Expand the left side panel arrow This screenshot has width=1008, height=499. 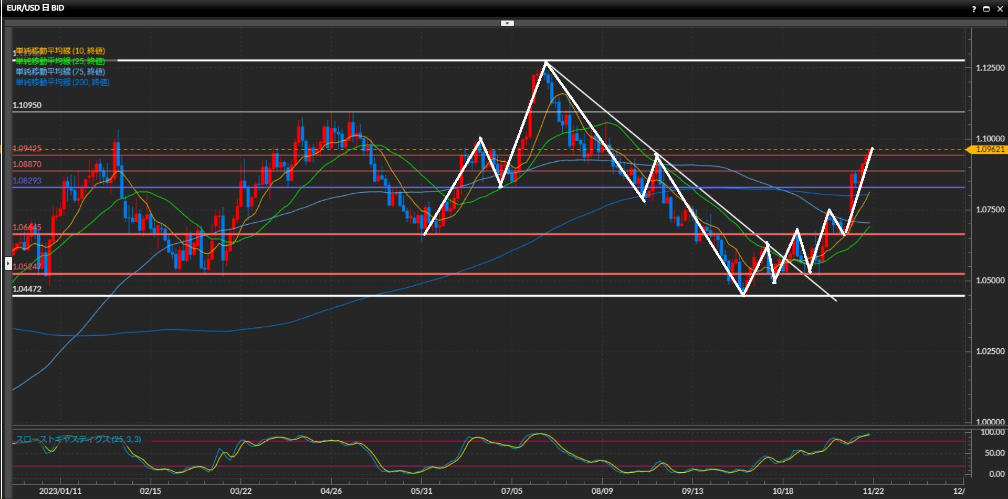click(x=8, y=263)
